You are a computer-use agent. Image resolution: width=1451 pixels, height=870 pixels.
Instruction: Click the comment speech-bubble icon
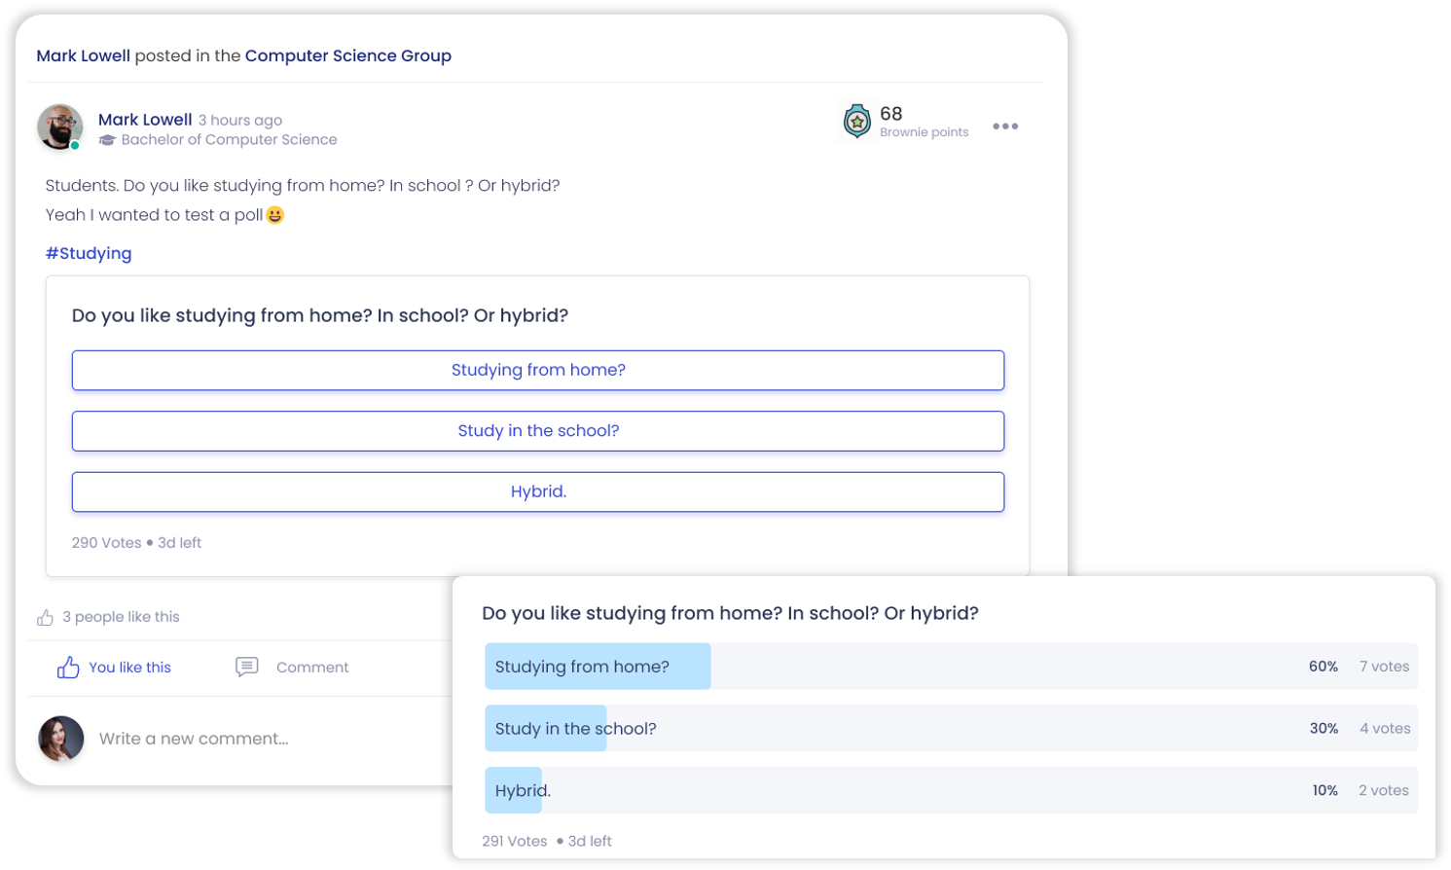247,667
